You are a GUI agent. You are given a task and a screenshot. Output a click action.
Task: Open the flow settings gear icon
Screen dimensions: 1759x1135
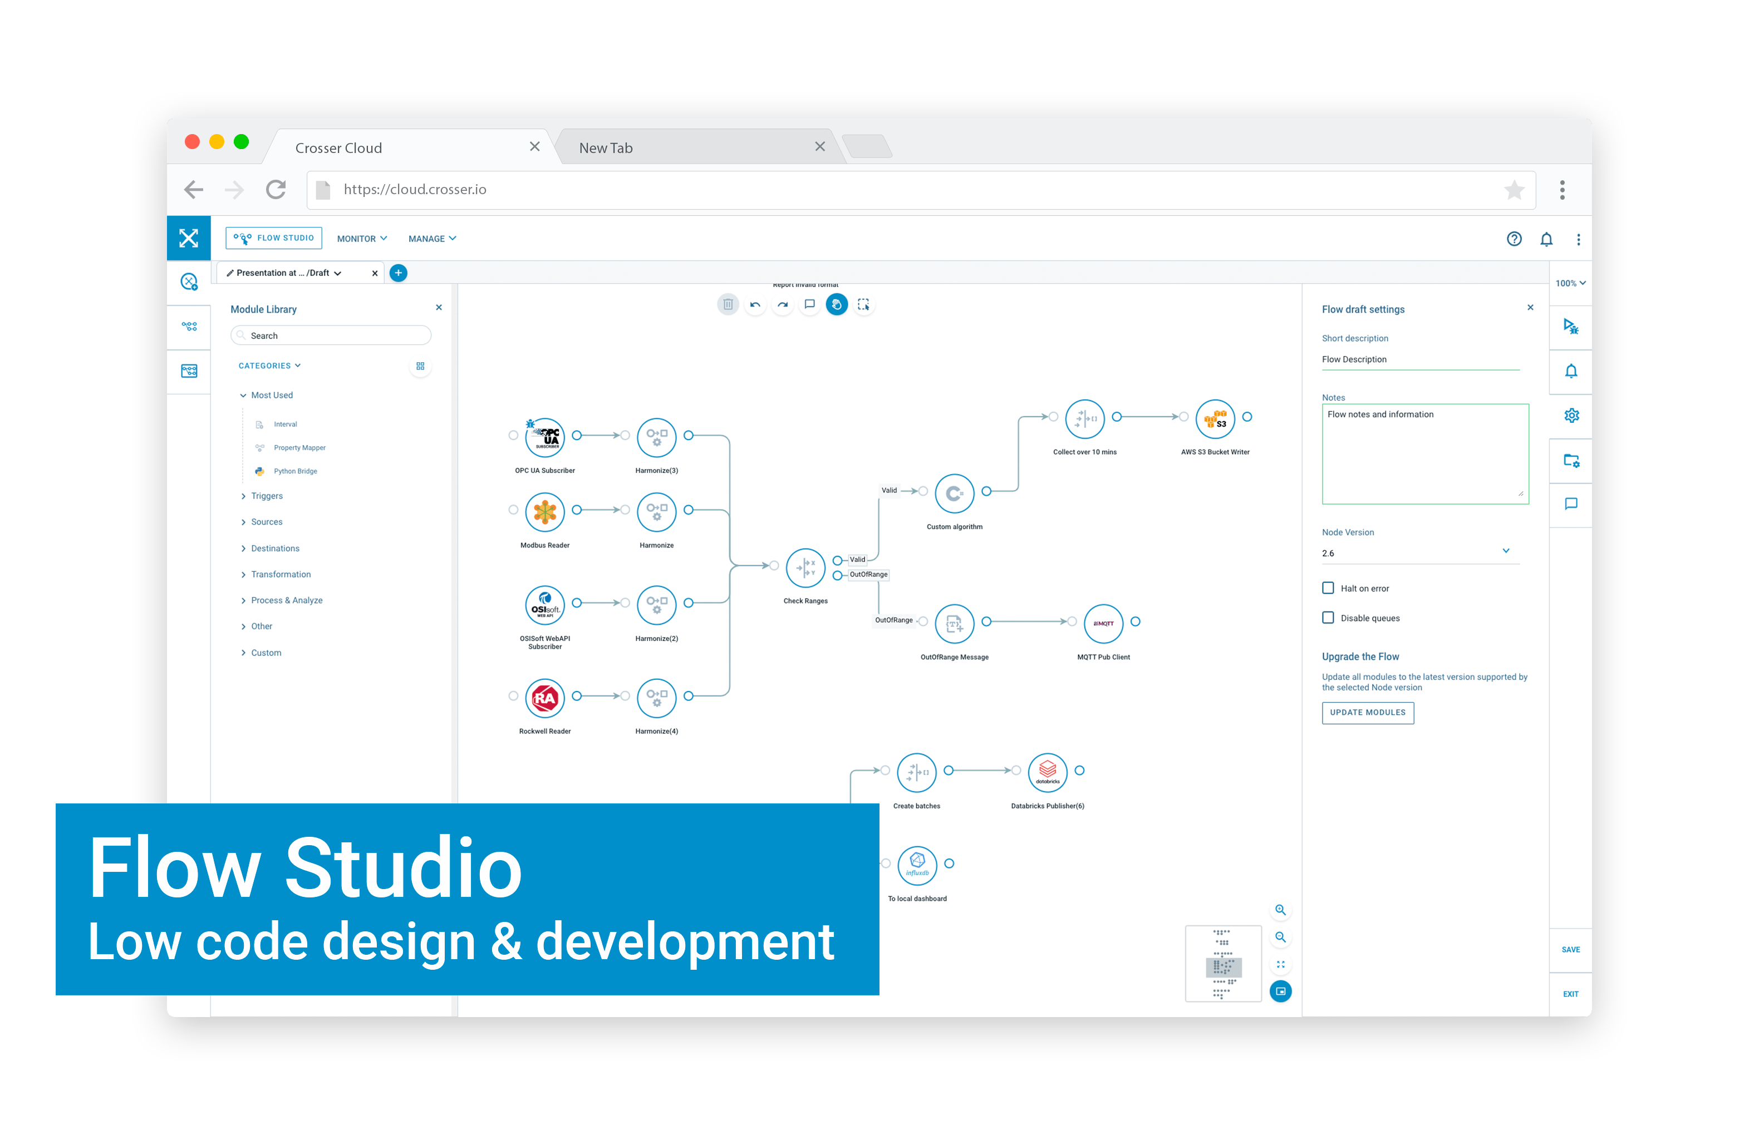1571,416
